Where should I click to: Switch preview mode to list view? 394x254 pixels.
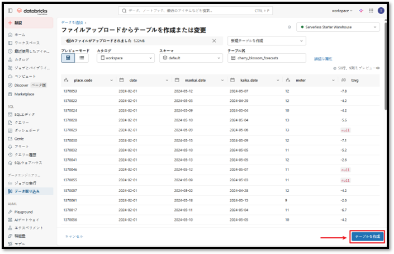tap(82, 58)
